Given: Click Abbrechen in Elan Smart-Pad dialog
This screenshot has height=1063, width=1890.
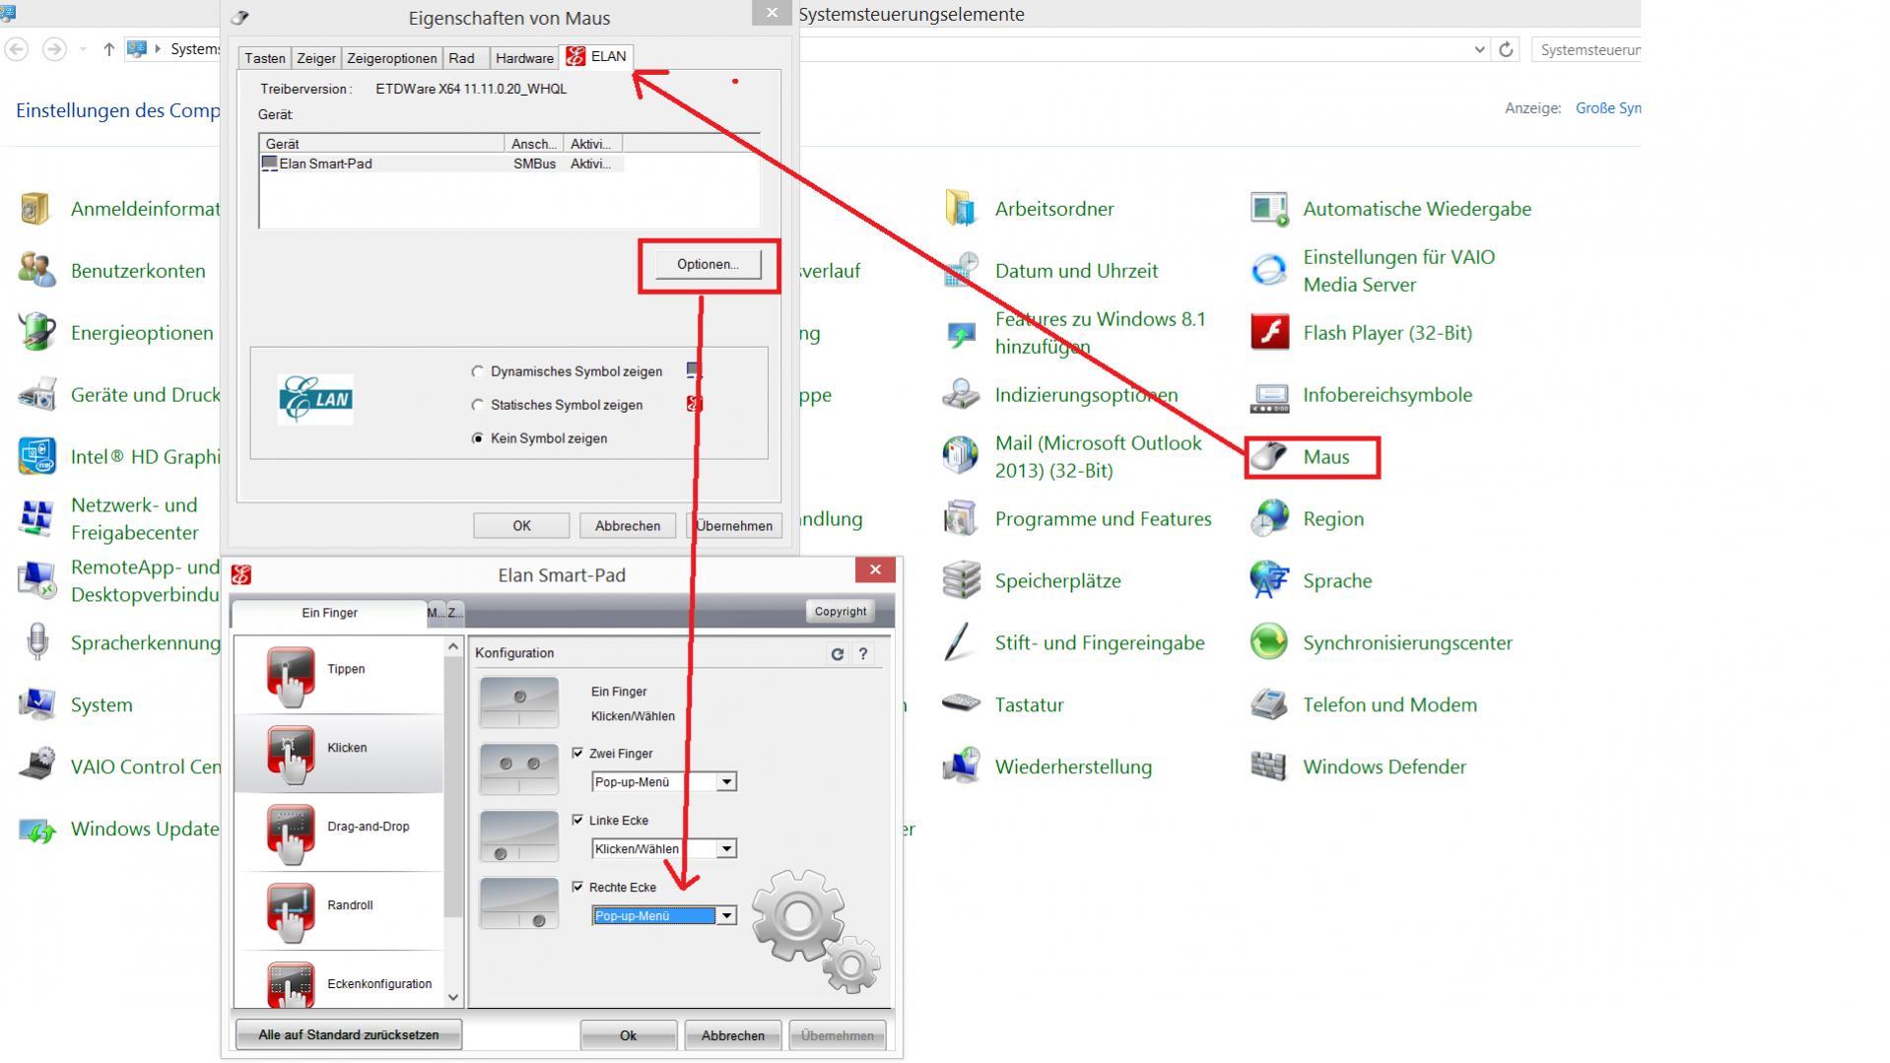Looking at the screenshot, I should click(733, 1035).
